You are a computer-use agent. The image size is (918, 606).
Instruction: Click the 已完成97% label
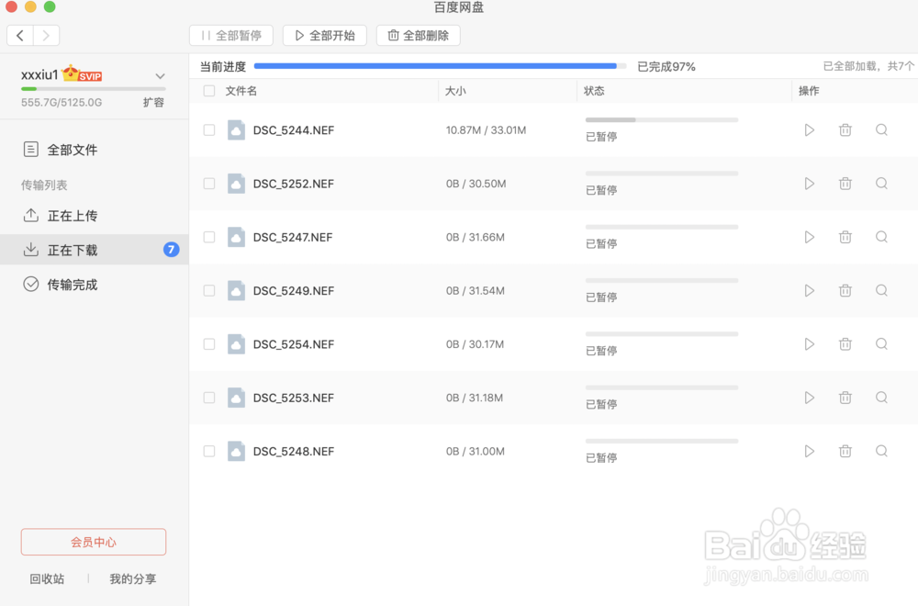tap(666, 67)
